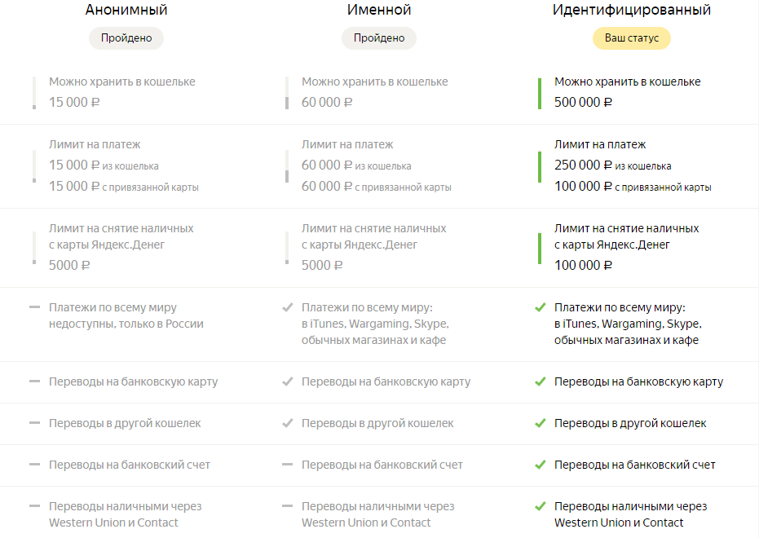Click green checkmark beside Идентифицированный 'Платежи по всему миру'

(541, 307)
